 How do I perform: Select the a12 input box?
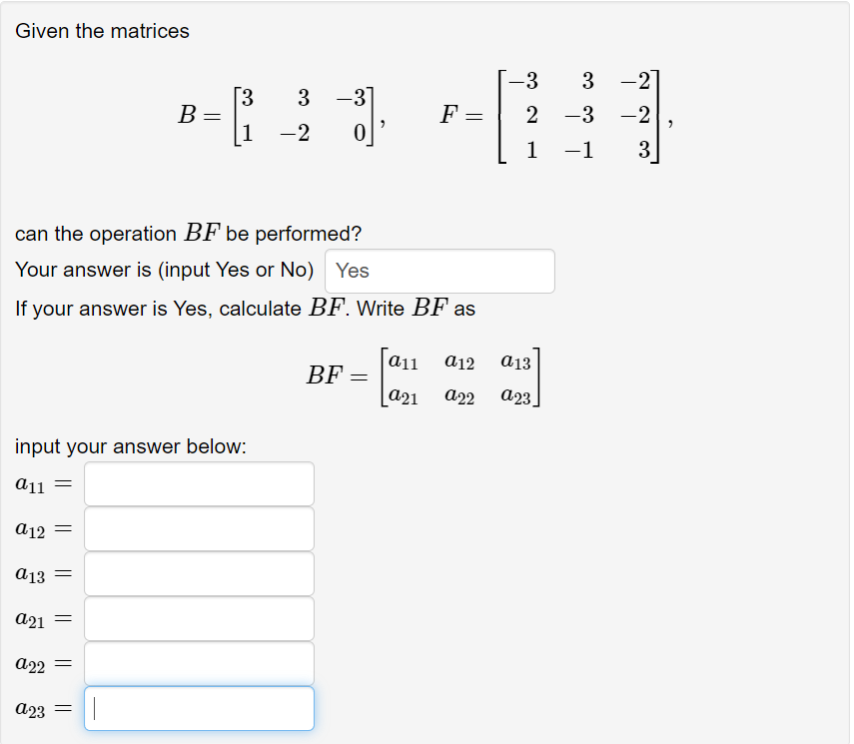tap(199, 528)
